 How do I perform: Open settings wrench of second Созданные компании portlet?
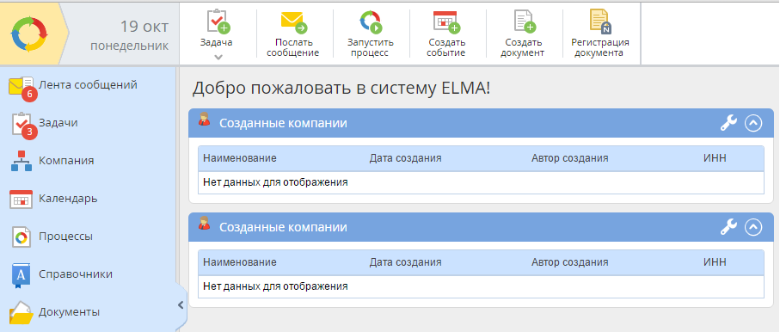[728, 227]
